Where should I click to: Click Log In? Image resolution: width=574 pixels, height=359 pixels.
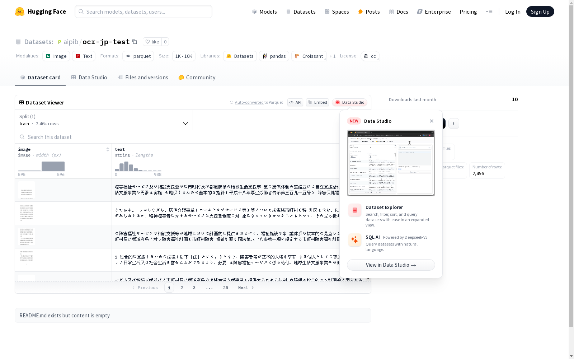513,11
